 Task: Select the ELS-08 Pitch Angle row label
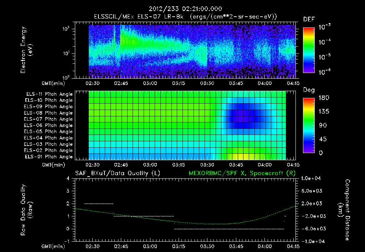[48, 113]
